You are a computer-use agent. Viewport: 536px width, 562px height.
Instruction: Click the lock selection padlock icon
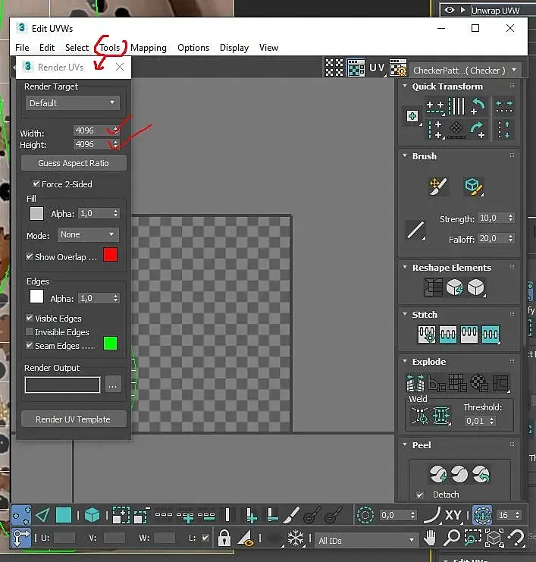[x=224, y=538]
